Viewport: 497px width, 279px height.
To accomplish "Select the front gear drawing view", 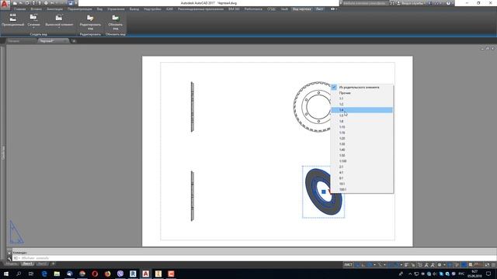I will [x=312, y=107].
